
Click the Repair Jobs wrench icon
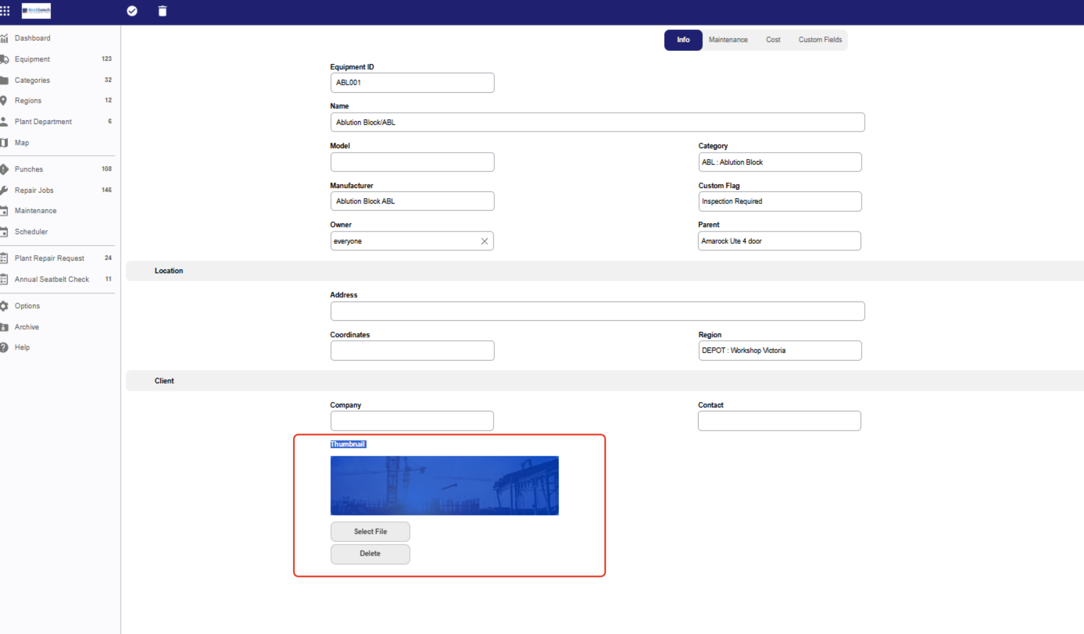[x=4, y=190]
